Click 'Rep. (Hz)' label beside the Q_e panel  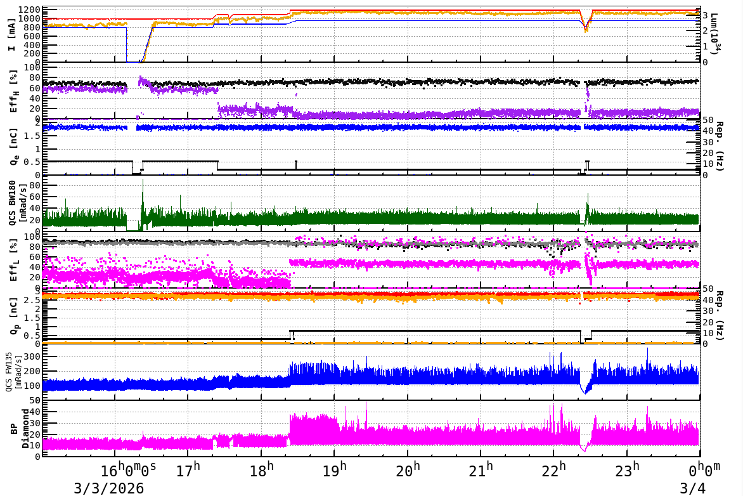pos(718,147)
